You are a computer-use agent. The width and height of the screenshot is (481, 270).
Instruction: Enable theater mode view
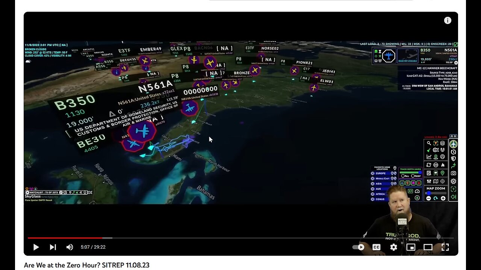[x=428, y=247]
